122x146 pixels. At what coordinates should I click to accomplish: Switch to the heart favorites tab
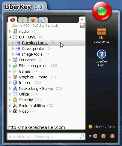[33, 20]
